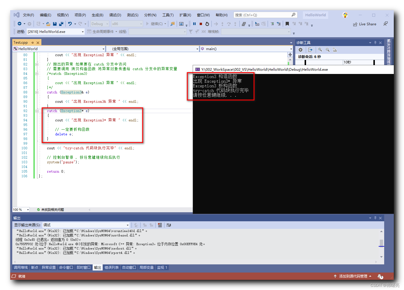Click the diagnostic Zoom In magnifier icon

[320, 50]
